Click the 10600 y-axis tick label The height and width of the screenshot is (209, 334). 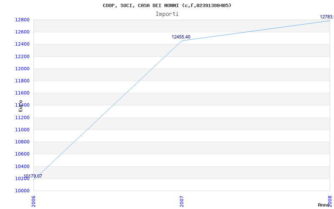click(x=22, y=154)
